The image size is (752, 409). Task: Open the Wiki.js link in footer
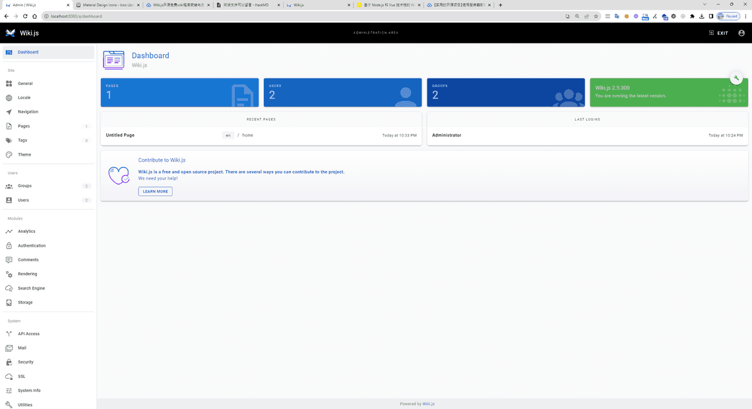point(429,404)
